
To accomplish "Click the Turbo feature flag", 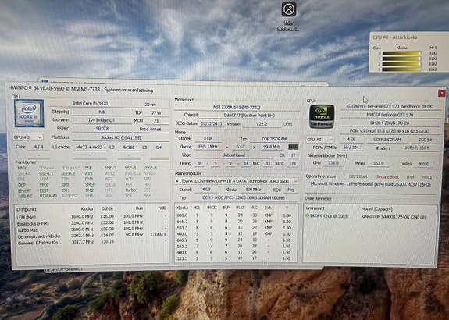I will (x=130, y=190).
